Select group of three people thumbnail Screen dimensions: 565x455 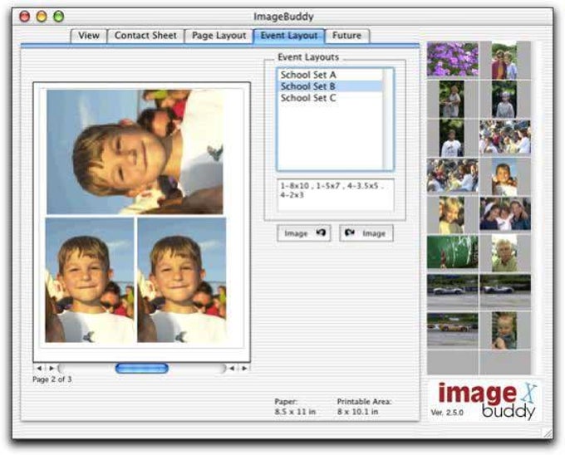pyautogui.click(x=505, y=214)
